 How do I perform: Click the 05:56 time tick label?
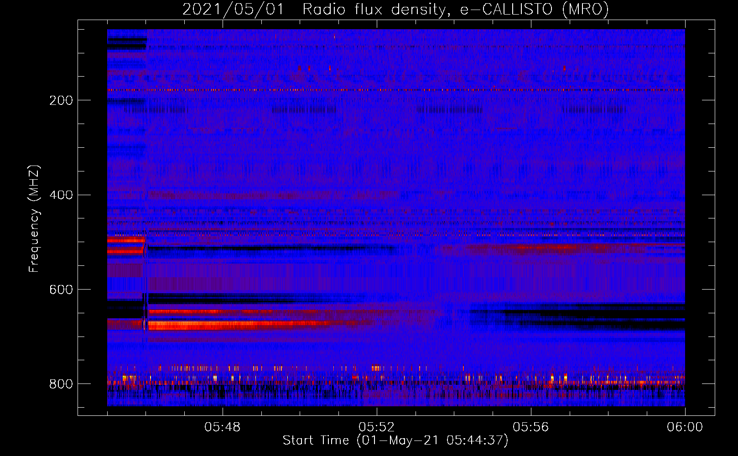(x=531, y=427)
